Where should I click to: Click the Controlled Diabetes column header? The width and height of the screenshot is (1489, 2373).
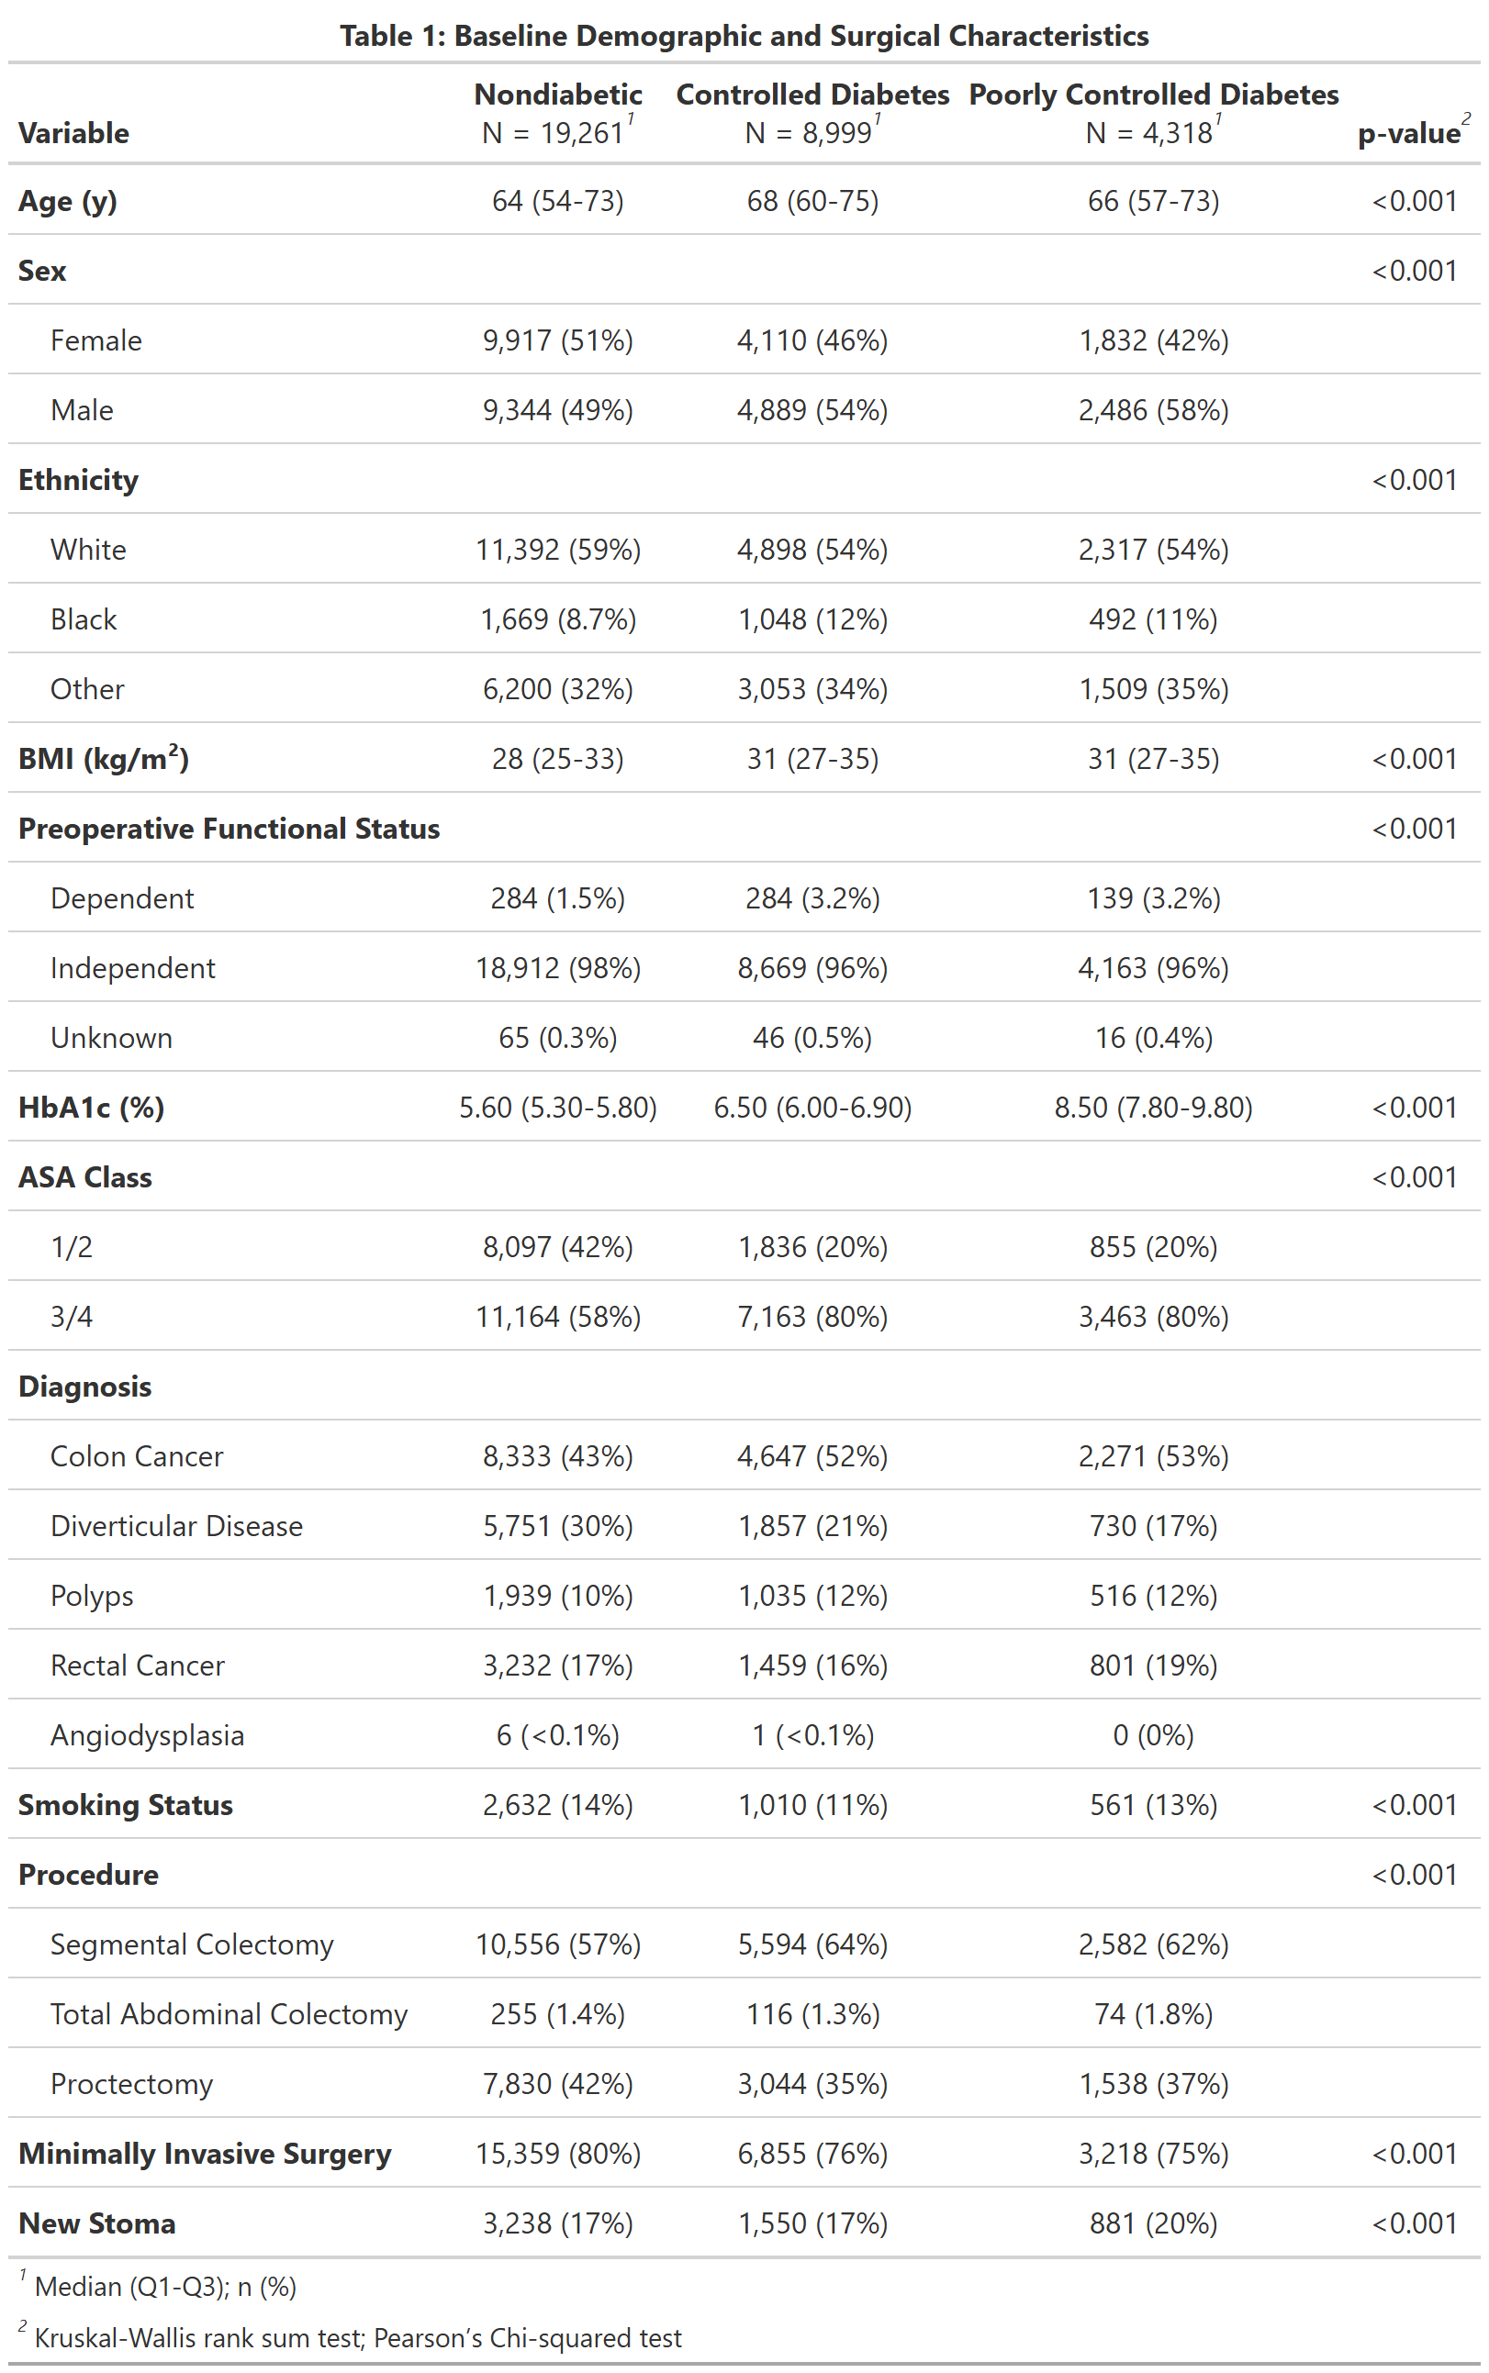coord(812,95)
